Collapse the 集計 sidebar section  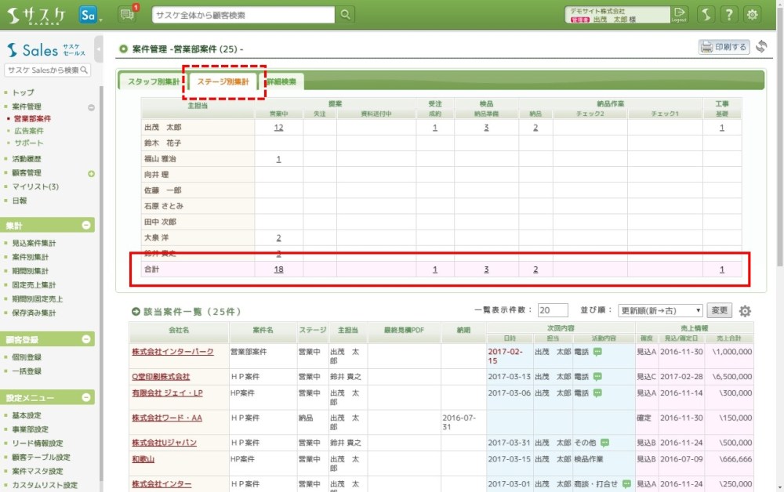[x=87, y=226]
